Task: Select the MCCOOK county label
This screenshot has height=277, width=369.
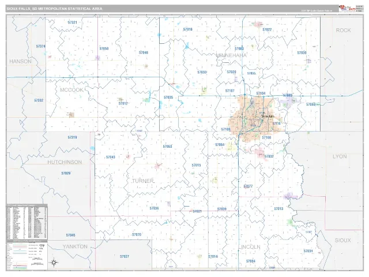Action: coord(71,90)
